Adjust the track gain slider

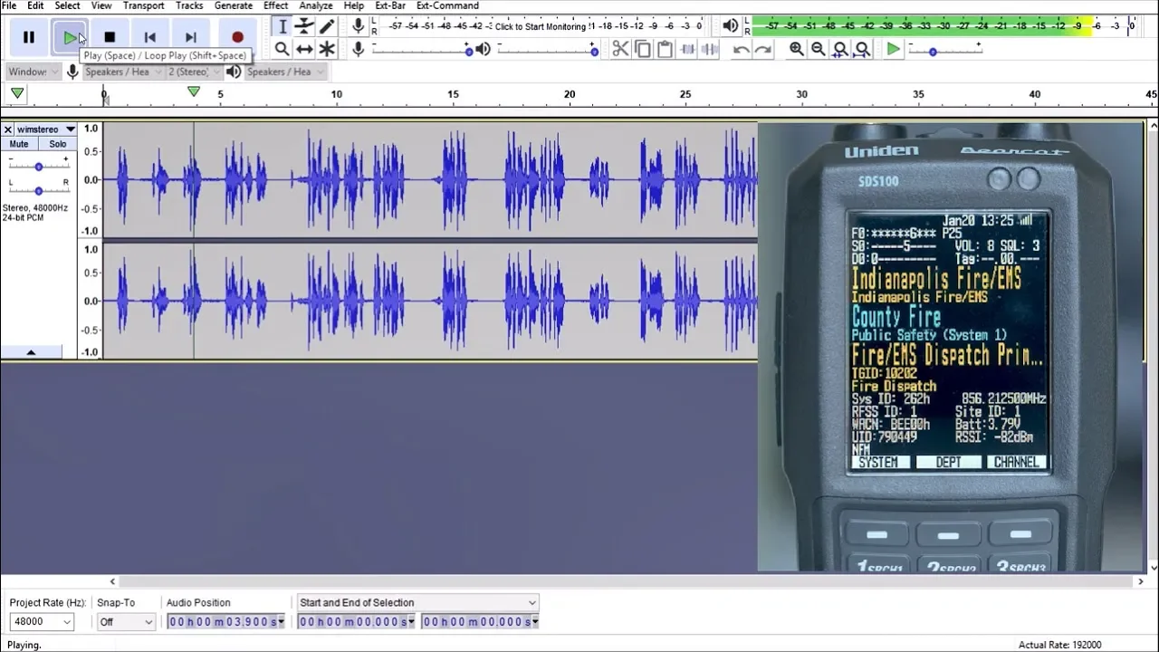point(38,167)
